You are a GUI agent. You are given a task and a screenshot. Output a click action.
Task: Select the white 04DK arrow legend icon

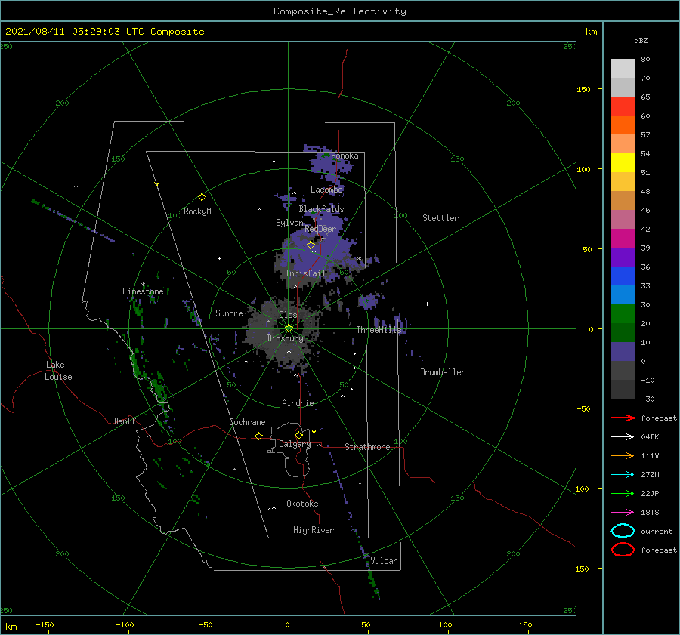[x=623, y=436]
